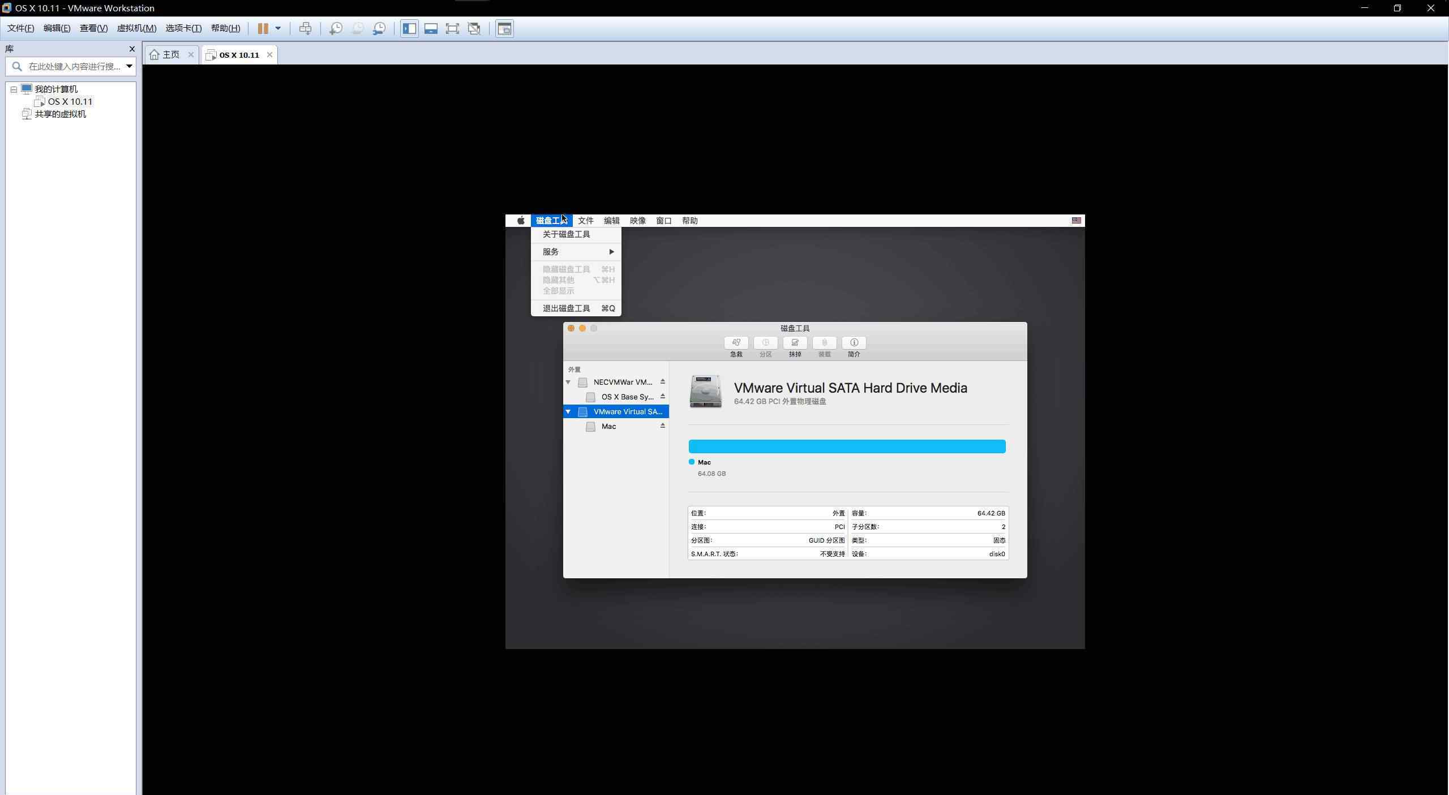This screenshot has width=1449, height=795.
Task: Toggle the library sidebar view button
Action: click(x=409, y=28)
